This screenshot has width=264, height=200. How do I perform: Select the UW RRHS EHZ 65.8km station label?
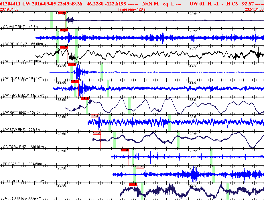point(23,44)
